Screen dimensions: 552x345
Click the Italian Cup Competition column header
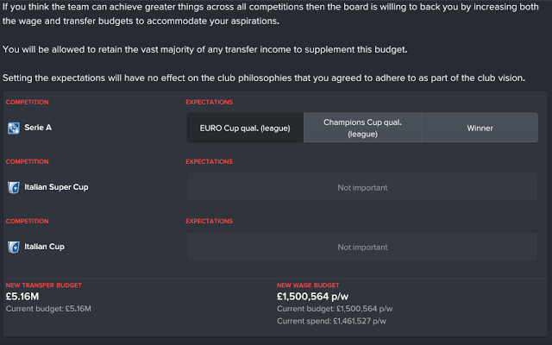click(x=27, y=221)
